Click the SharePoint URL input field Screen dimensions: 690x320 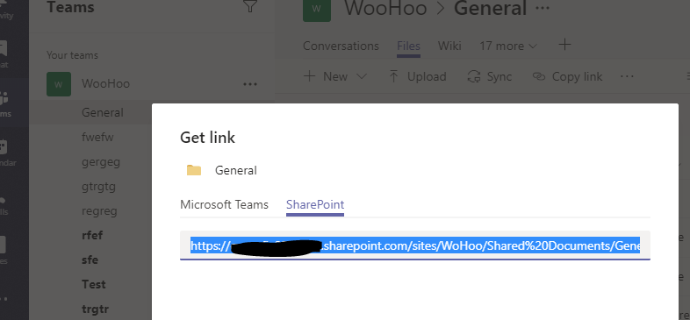click(x=415, y=245)
